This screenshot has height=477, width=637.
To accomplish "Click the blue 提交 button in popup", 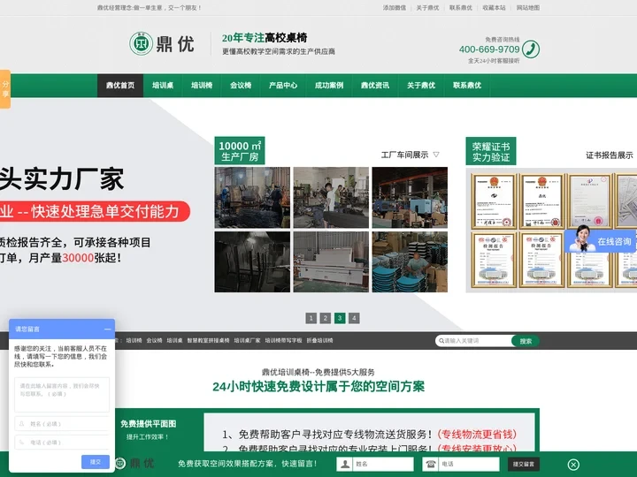I will coord(96,462).
